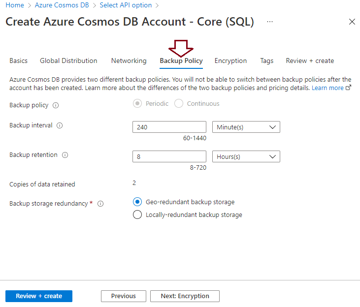Image resolution: width=360 pixels, height=307 pixels.
Task: Click the Next: Encryption button
Action: coord(185,296)
